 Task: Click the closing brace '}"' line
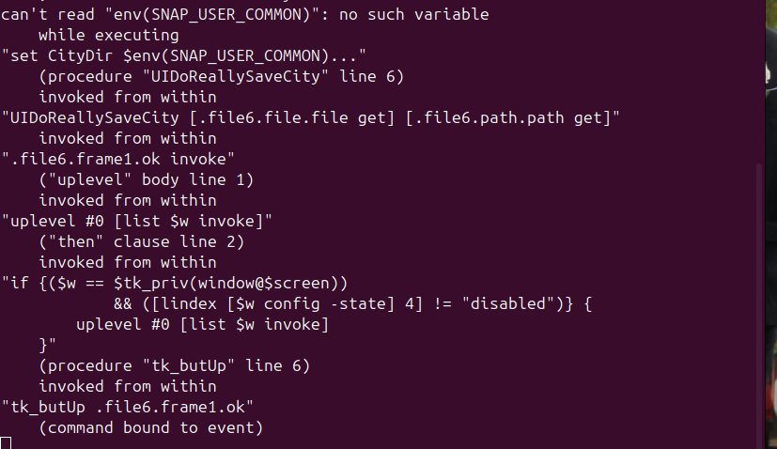click(47, 344)
